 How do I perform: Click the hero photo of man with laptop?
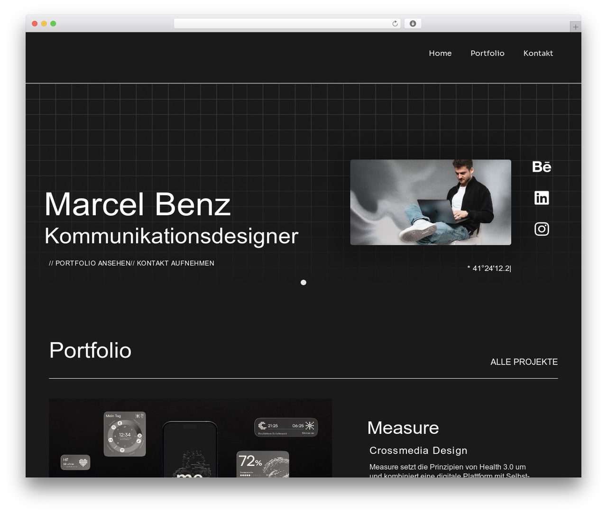[431, 202]
